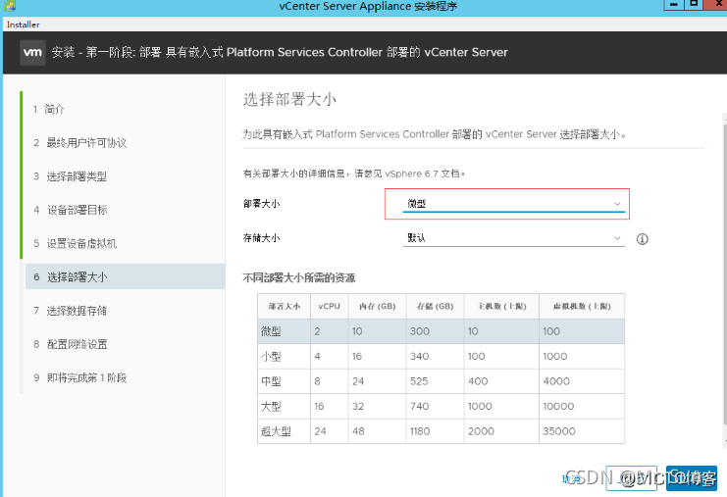This screenshot has width=727, height=497.
Task: Open the 存储大小 dropdown showing 默认
Action: pyautogui.click(x=514, y=238)
